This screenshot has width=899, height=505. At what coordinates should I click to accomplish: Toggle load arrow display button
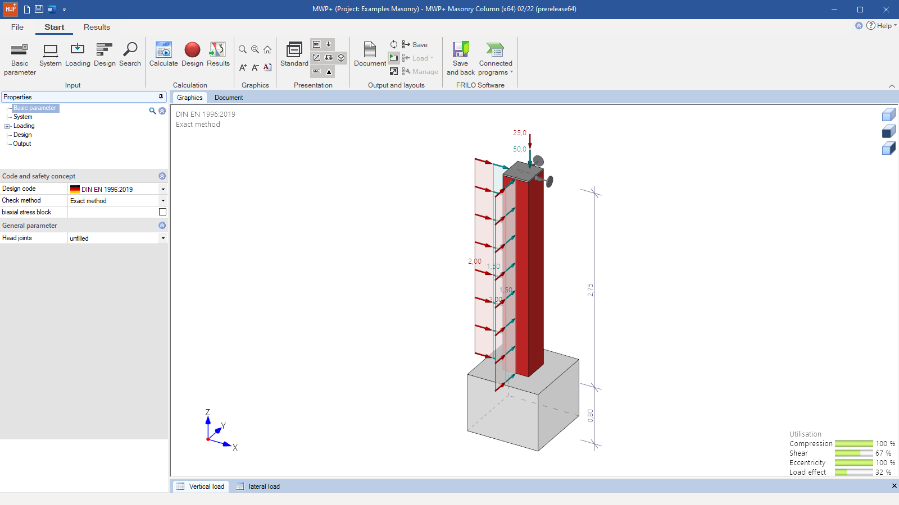click(329, 44)
